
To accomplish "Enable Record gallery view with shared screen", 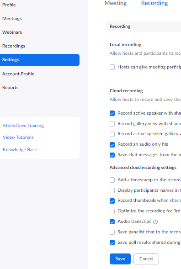I will (112, 124).
